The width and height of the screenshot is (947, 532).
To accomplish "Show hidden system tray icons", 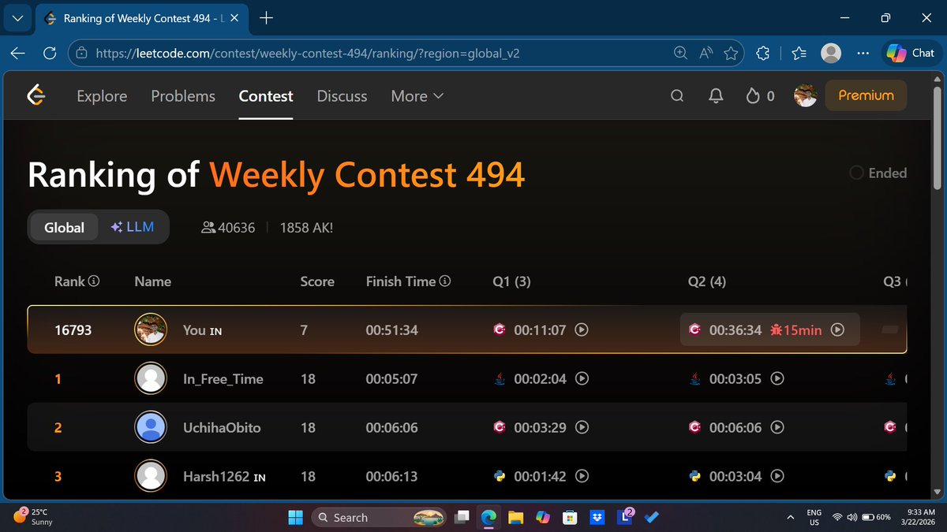I will [790, 517].
